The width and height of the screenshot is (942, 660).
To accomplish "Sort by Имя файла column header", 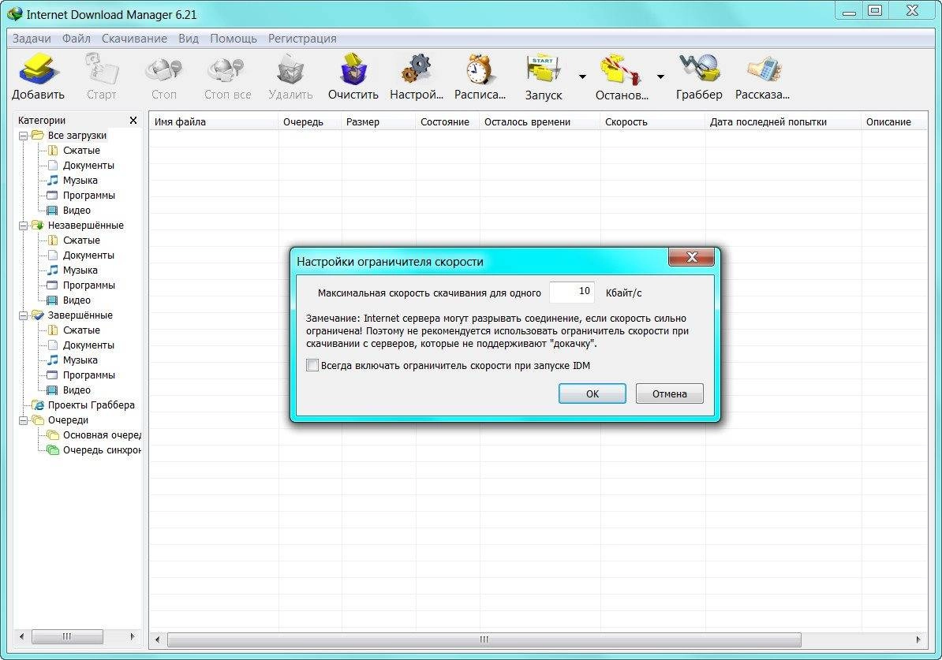I will [x=213, y=122].
